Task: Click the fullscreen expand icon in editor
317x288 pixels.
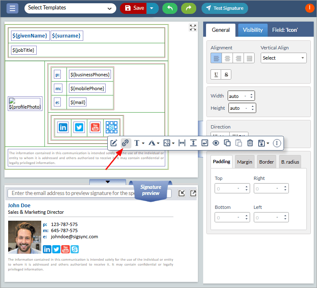Action: [193, 27]
